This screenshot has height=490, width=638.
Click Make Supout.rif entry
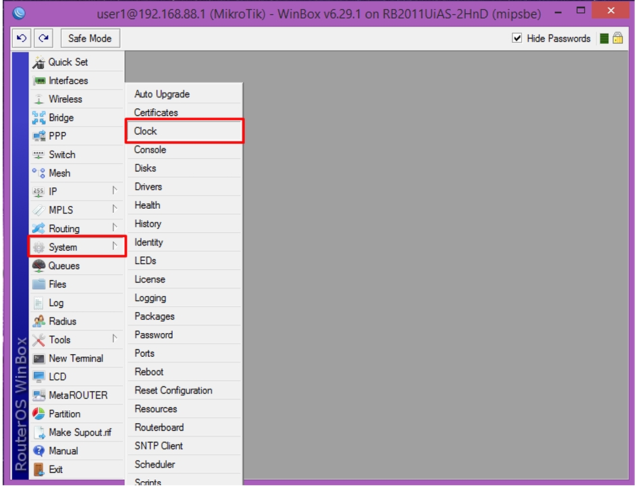pyautogui.click(x=77, y=433)
